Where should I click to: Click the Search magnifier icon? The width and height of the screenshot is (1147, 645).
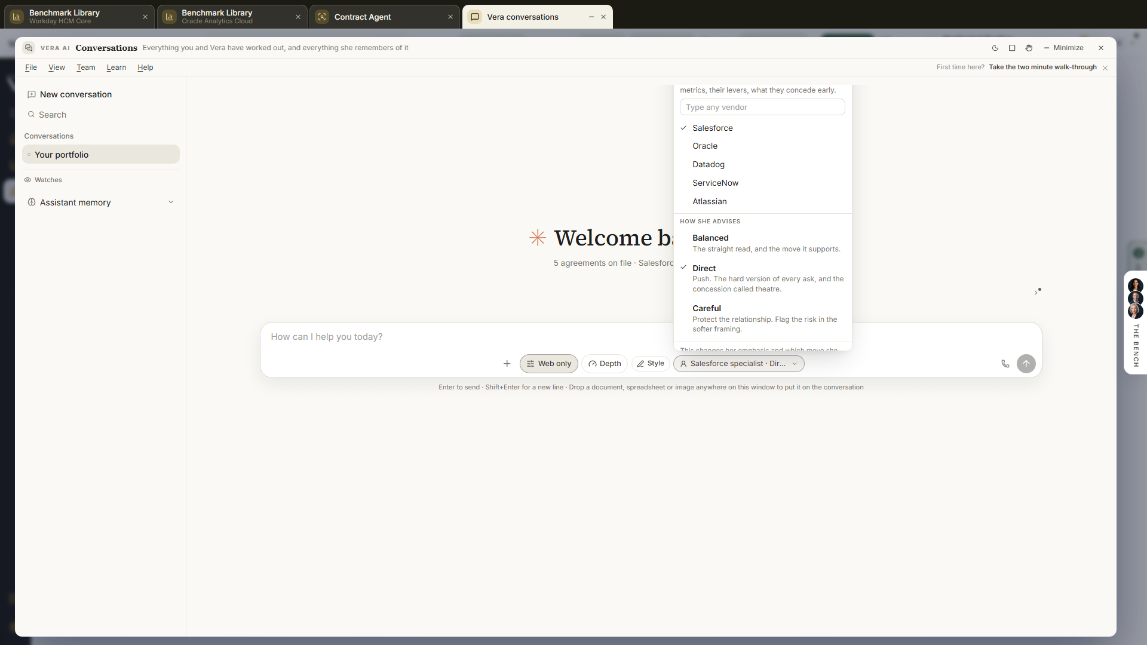pos(31,115)
